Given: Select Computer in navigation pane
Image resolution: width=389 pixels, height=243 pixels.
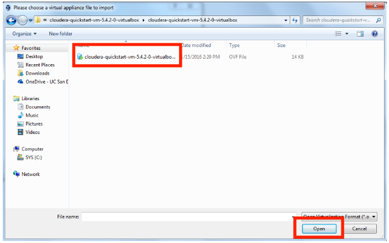Looking at the screenshot, I should tap(33, 149).
